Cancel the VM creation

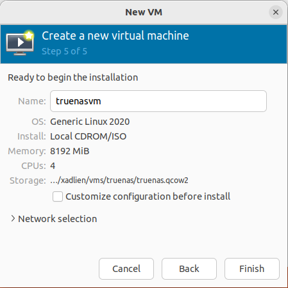pos(126,269)
